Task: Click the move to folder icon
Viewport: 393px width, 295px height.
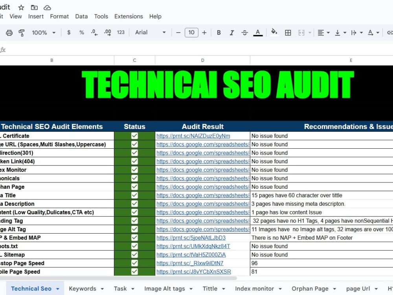Action: 34,7
